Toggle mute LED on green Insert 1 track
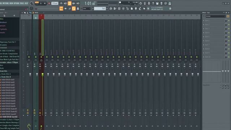Image resolution: width=231 pixels, height=130 pixels. pos(36,57)
